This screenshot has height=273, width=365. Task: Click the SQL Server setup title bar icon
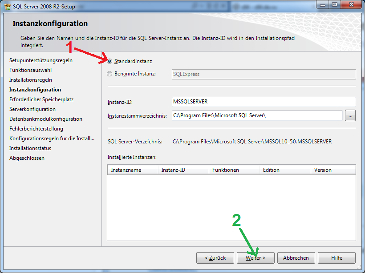click(x=7, y=5)
